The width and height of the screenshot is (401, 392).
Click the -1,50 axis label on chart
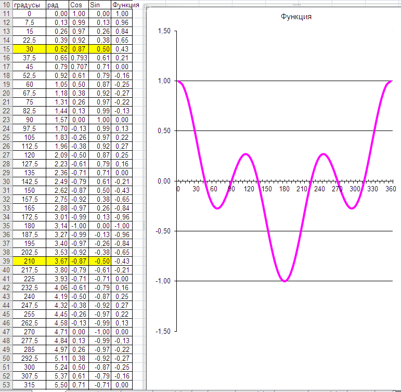(x=163, y=331)
